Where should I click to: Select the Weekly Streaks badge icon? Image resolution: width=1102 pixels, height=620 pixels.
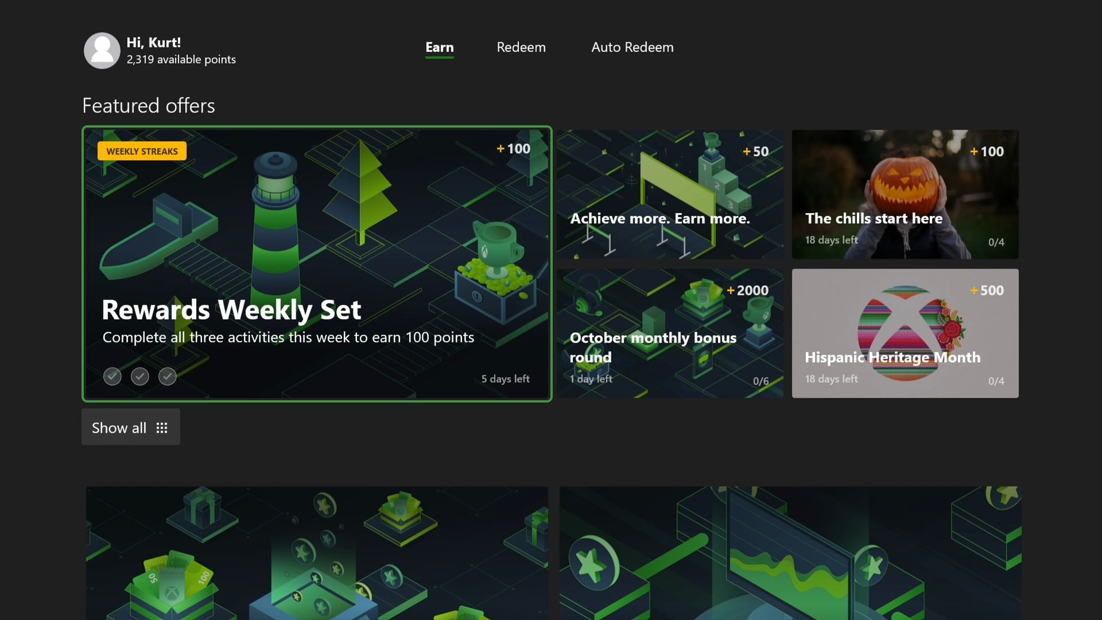coord(142,150)
